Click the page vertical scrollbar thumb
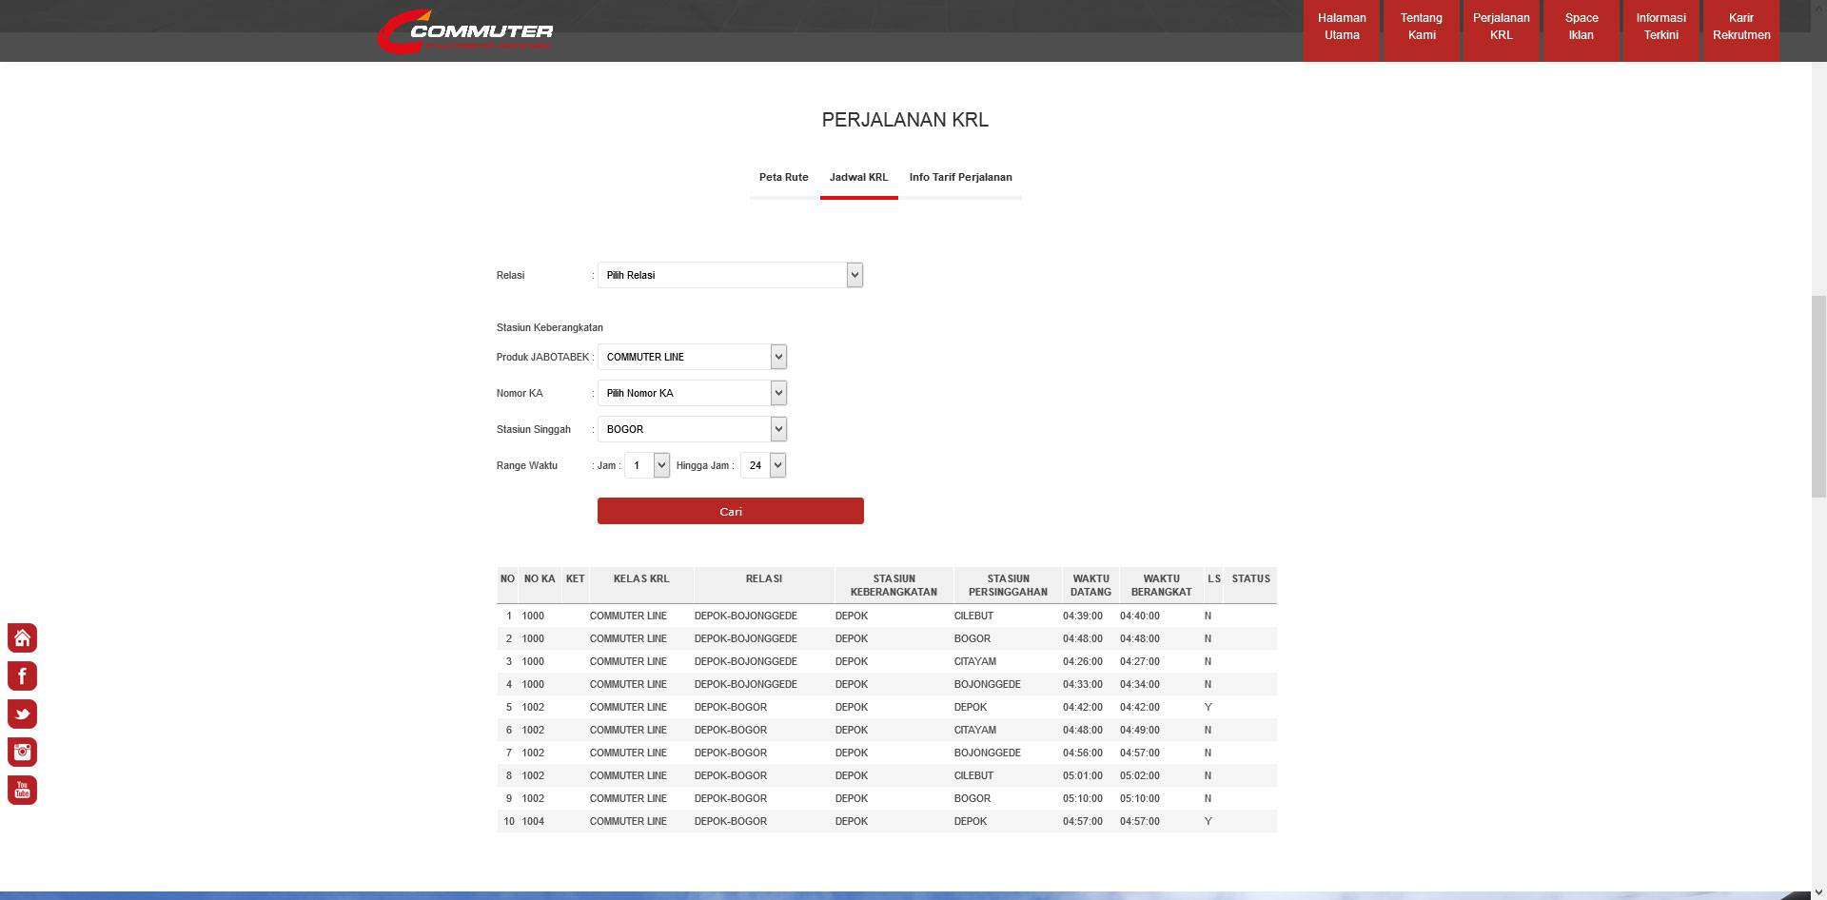Viewport: 1827px width, 900px height. (x=1818, y=396)
